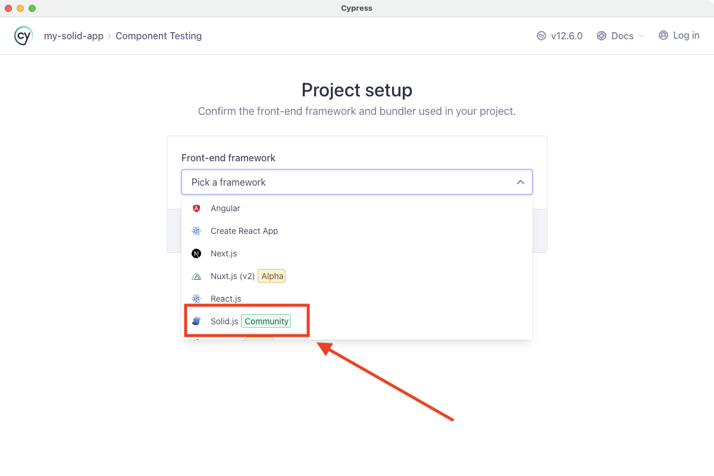Select the Next.js list entry
Screen dimensions: 714x476
pyautogui.click(x=224, y=253)
